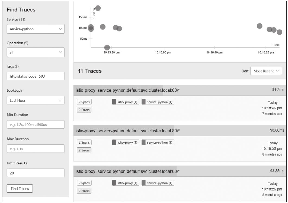Open the Service dropdown showing service-python
288x203 pixels.
tap(35, 29)
